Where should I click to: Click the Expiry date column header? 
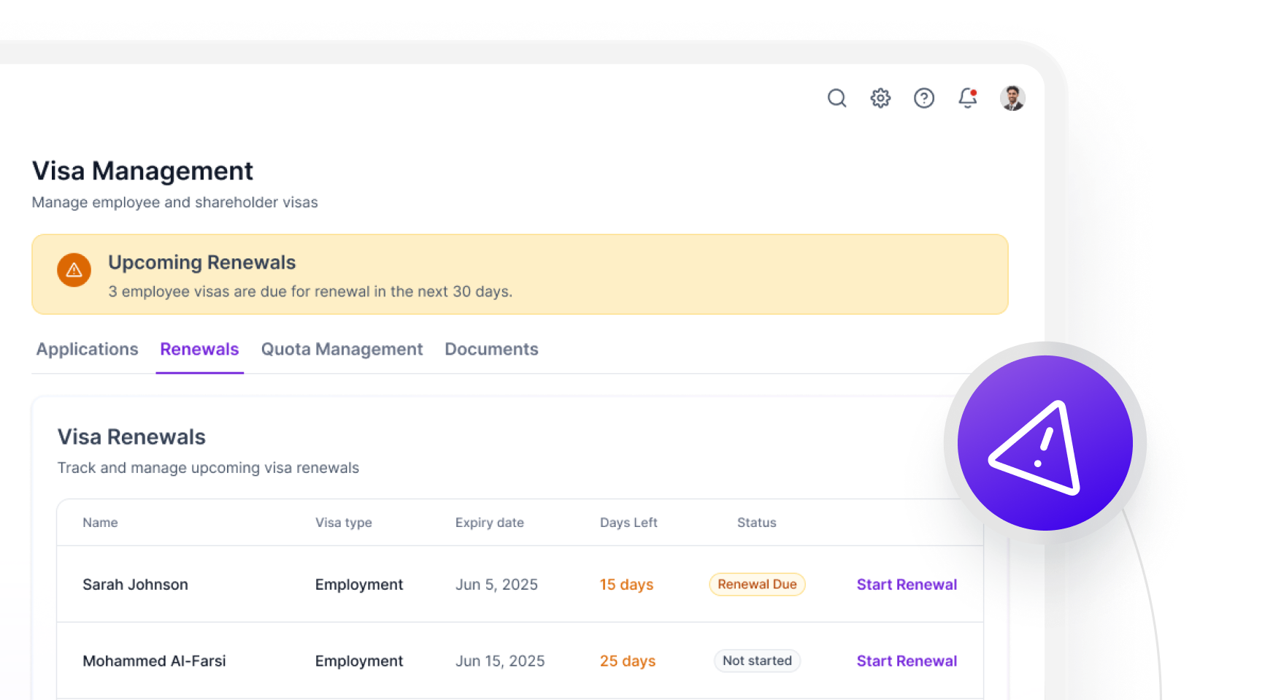pos(490,523)
